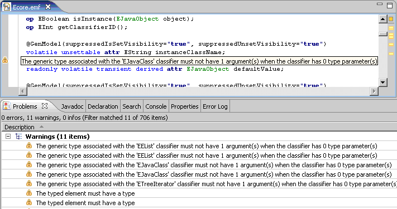Select the Ecore.emf editor tab
The width and height of the screenshot is (397, 209).
coord(26,7)
